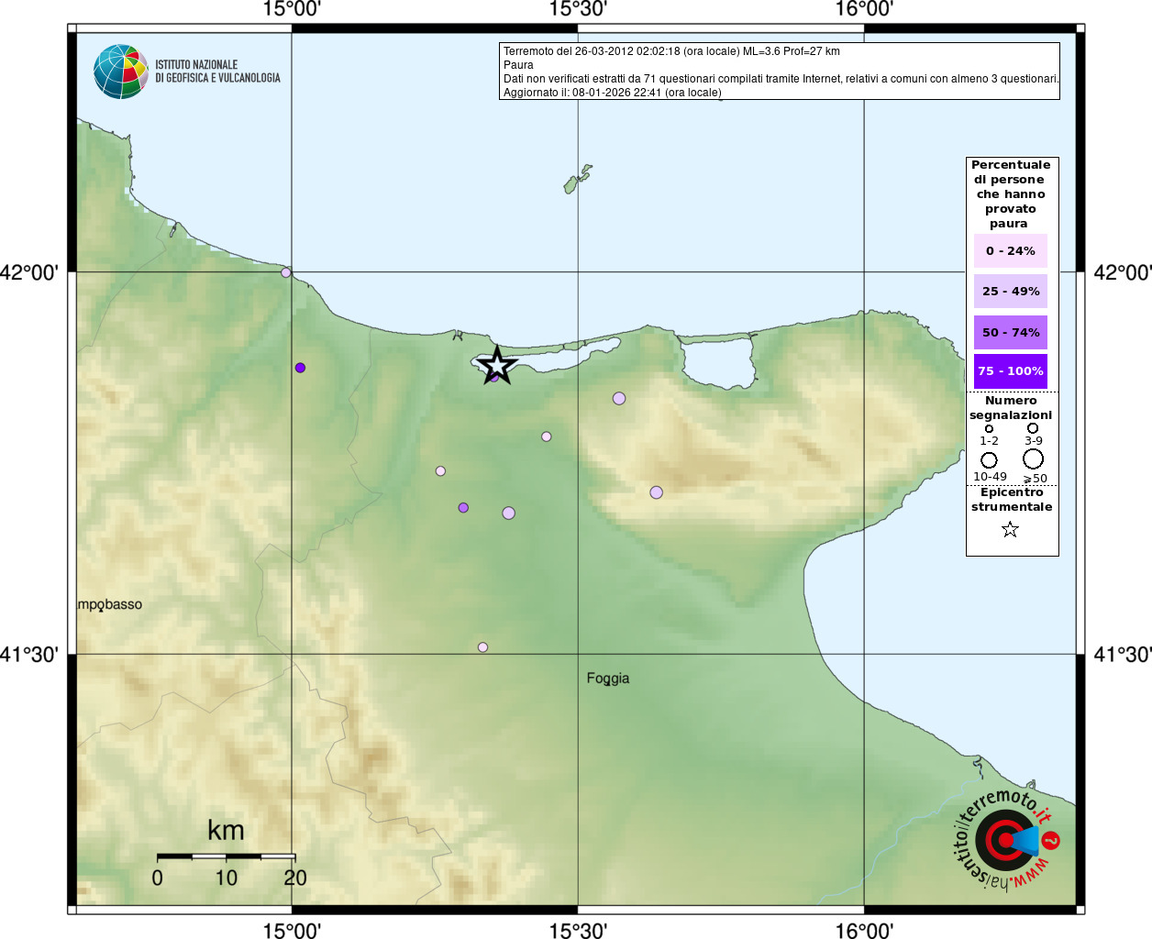The image size is (1152, 939).
Task: Click the 3-9 reports legend circle
Action: 1033,428
